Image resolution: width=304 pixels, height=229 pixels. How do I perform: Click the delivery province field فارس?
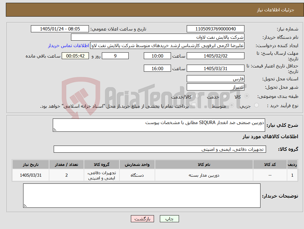[x=215, y=79]
